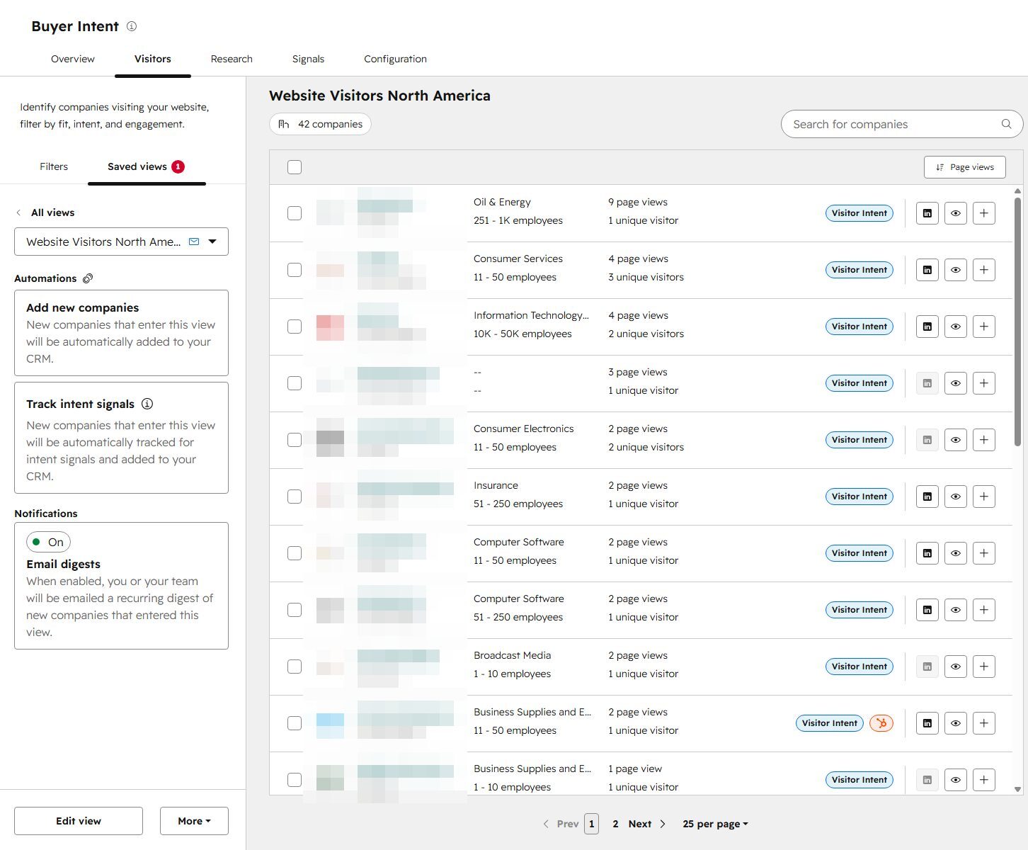The width and height of the screenshot is (1028, 850).
Task: Switch to the Research tab
Action: pyautogui.click(x=232, y=59)
